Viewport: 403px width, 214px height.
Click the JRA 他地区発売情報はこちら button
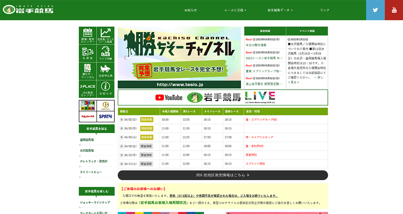point(223,175)
